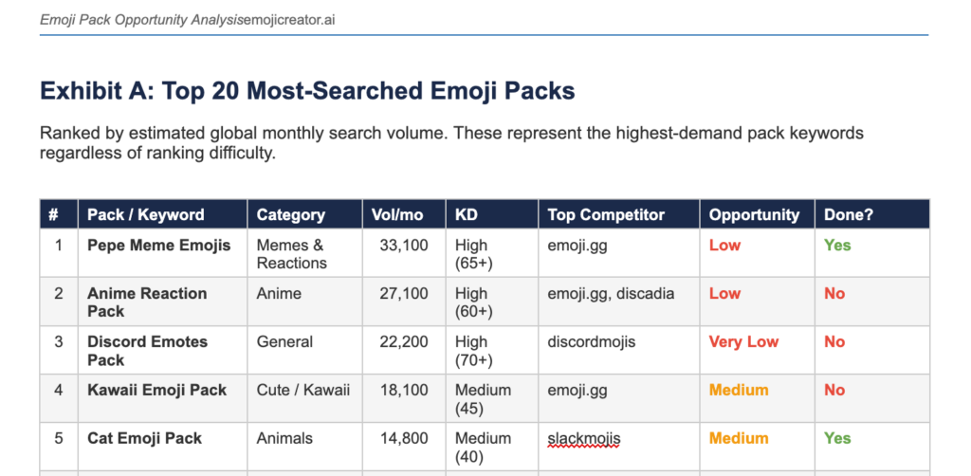The height and width of the screenshot is (476, 971).
Task: Click the 'Pack / Keyword' column header
Action: pyautogui.click(x=145, y=215)
